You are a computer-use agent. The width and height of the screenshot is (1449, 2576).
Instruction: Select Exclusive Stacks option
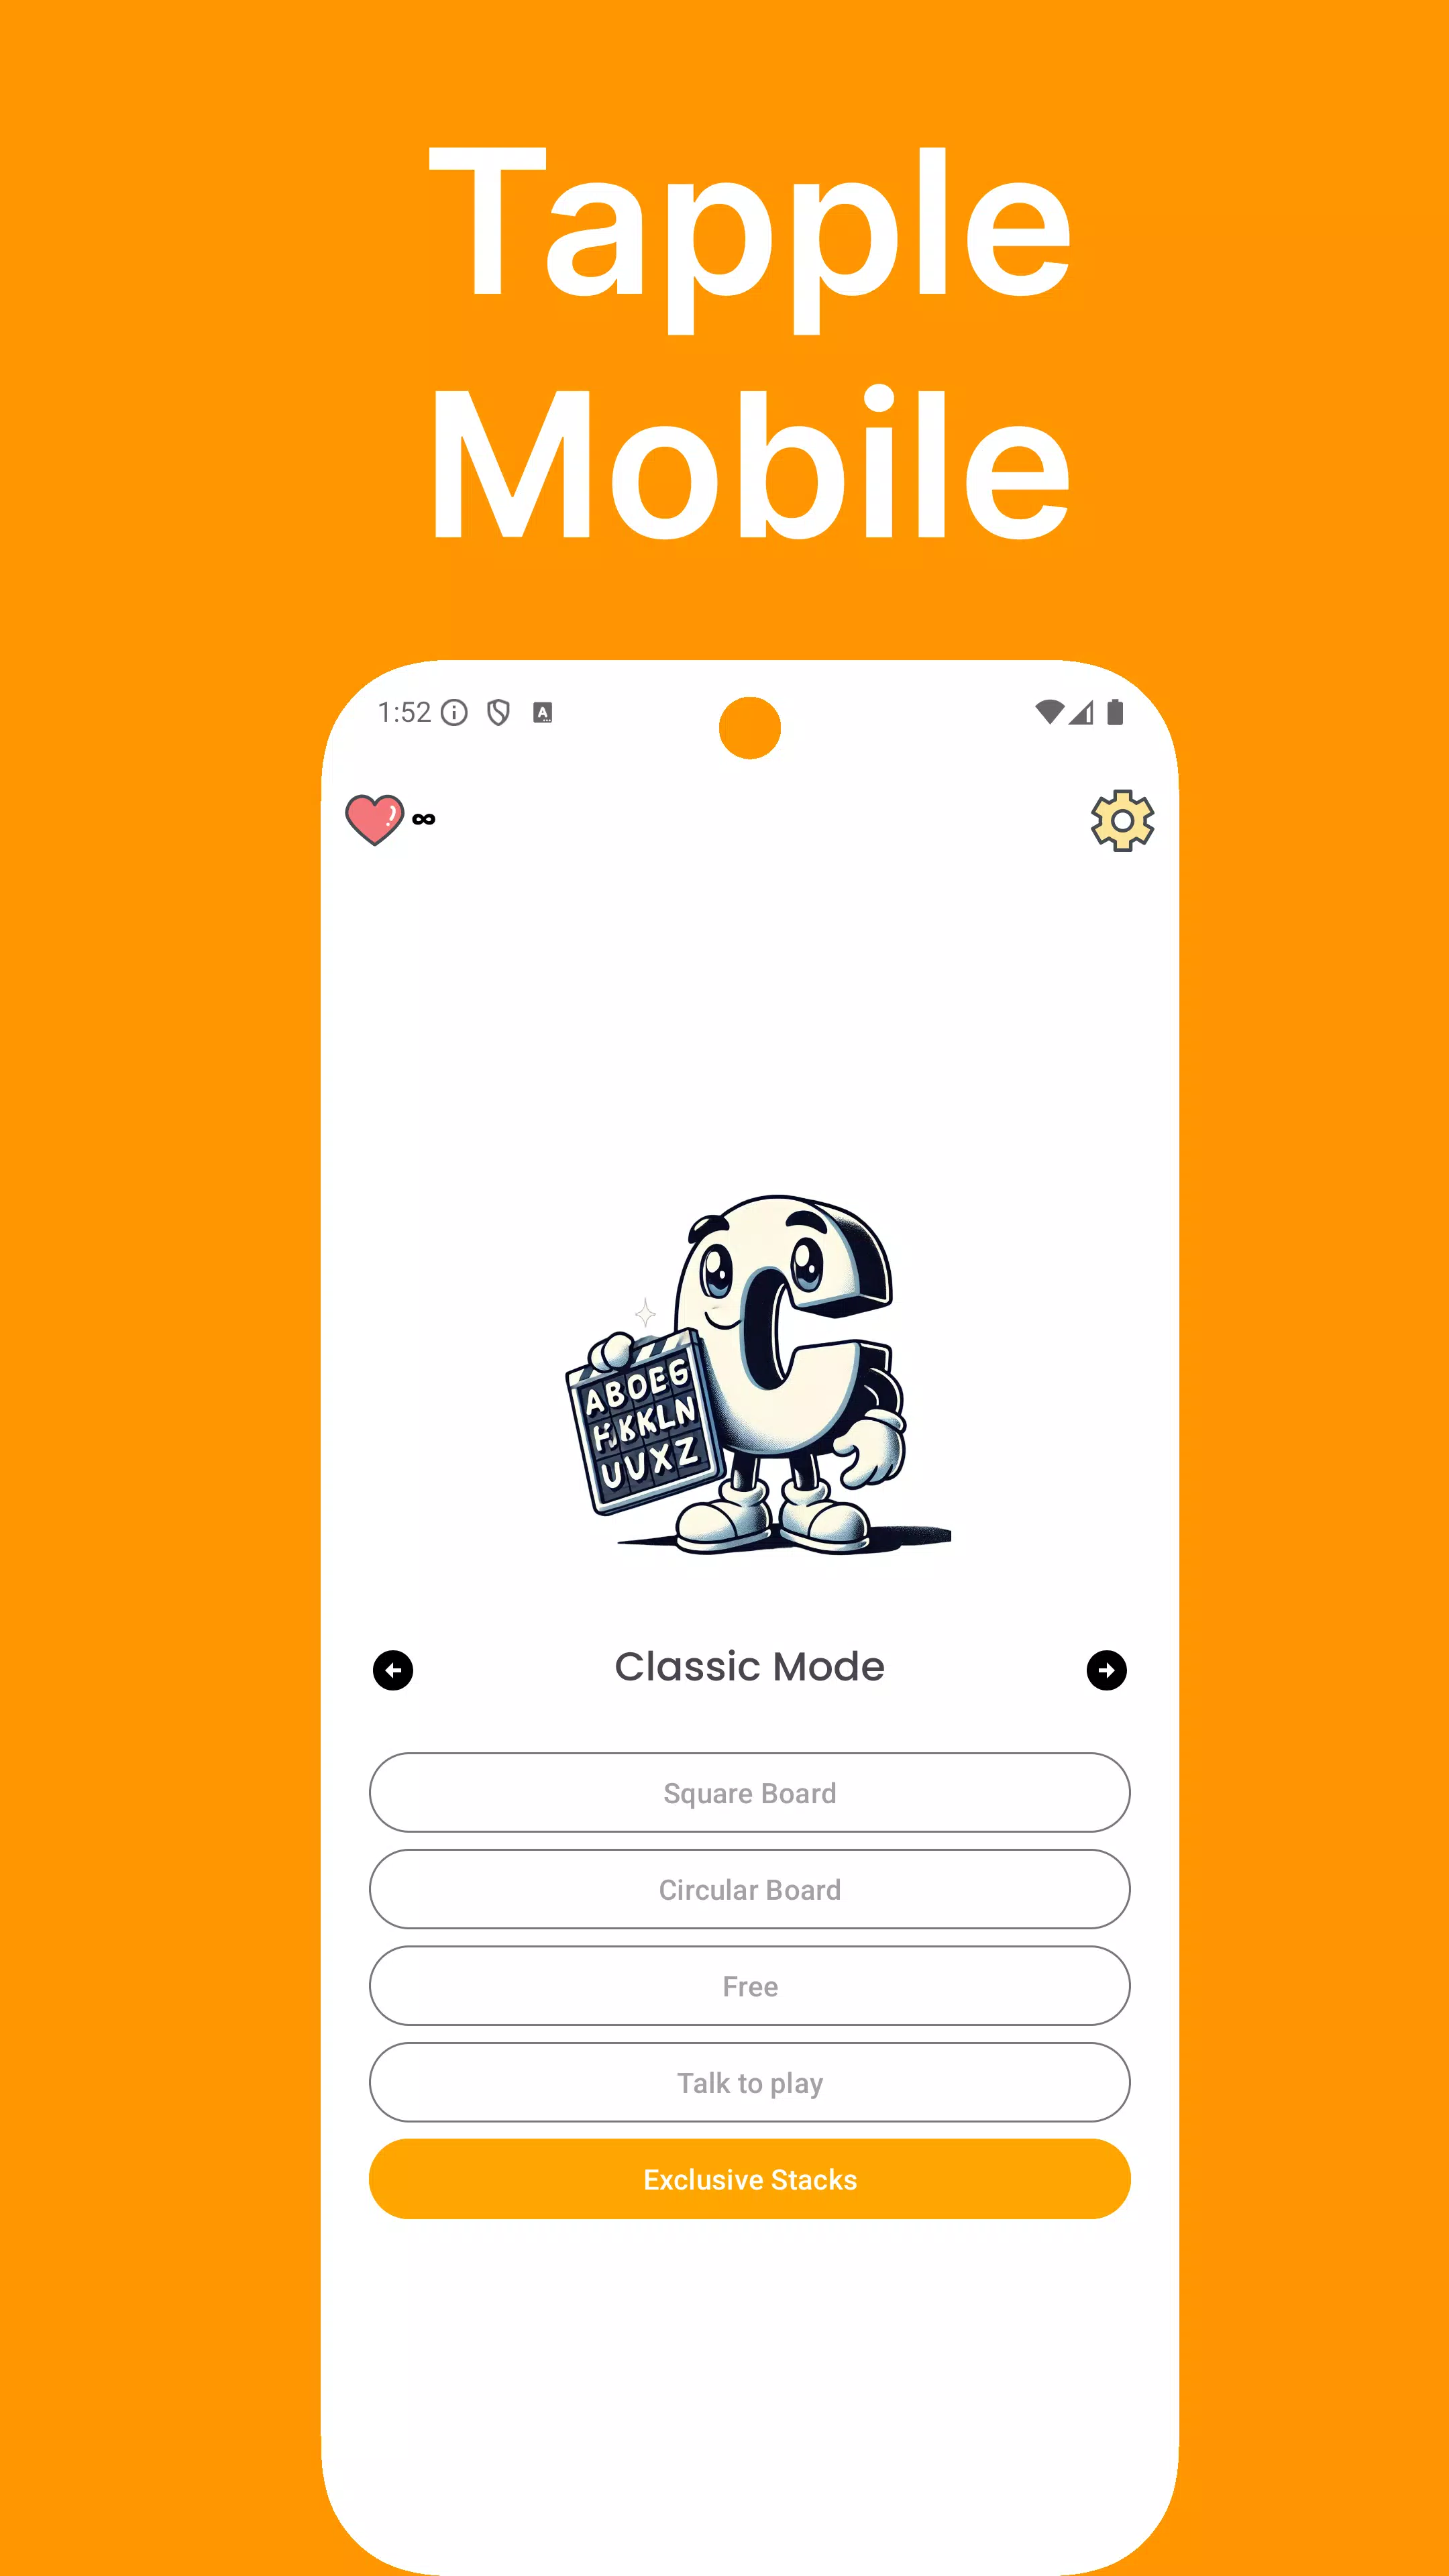(x=750, y=2180)
